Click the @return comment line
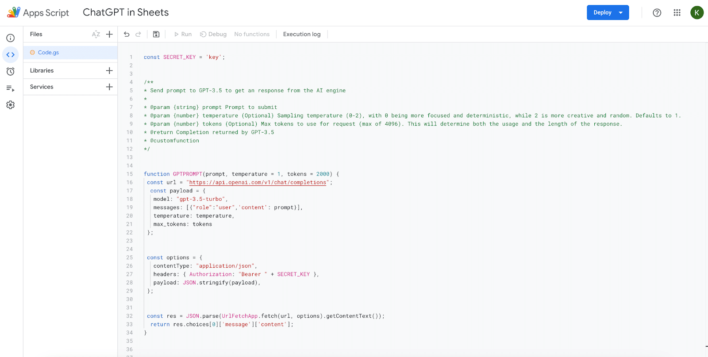Screen dimensions: 708x357 tap(209, 132)
